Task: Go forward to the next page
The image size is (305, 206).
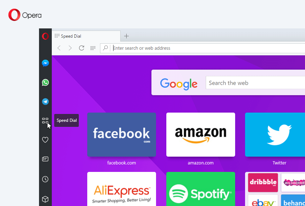Action: tap(70, 48)
